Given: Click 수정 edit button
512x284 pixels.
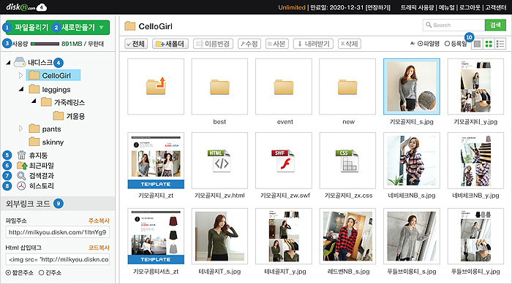Looking at the screenshot, I should [x=249, y=44].
